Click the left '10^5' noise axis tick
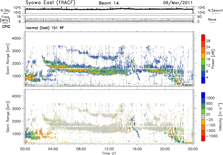 point(17,8)
